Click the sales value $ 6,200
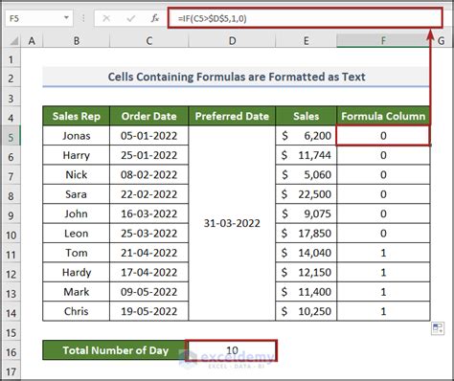Viewport: 454px width, 381px height. [306, 136]
